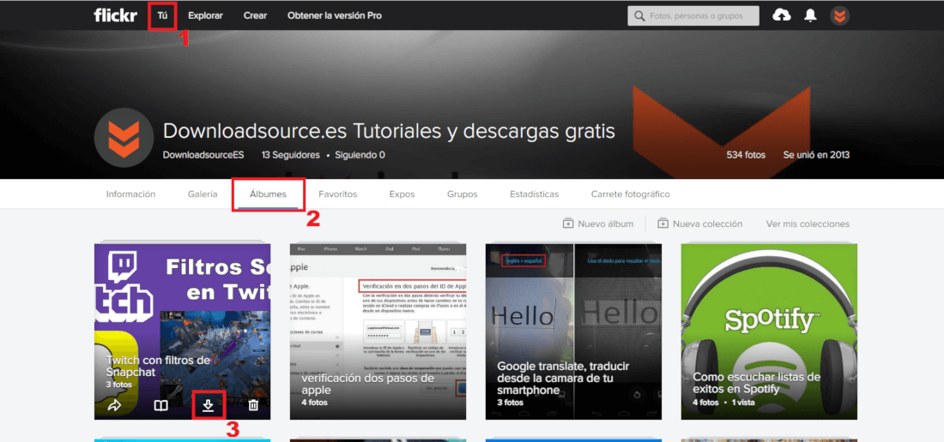944x442 pixels.
Task: Open the Explorar menu
Action: pyautogui.click(x=205, y=15)
